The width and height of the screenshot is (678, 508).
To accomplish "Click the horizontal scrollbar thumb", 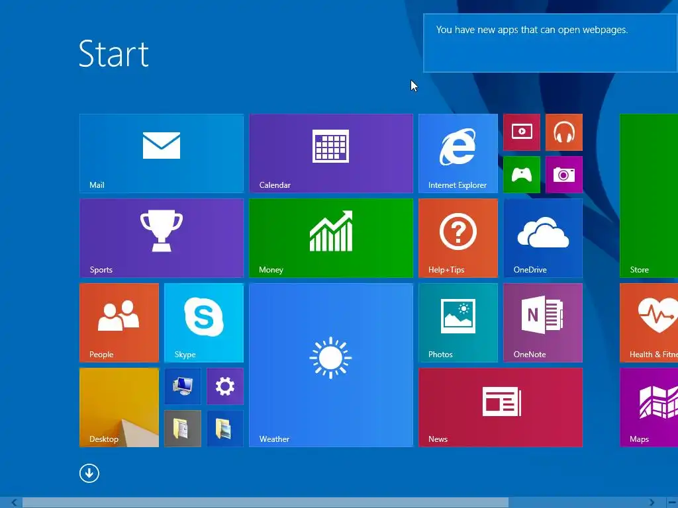I will (266, 503).
